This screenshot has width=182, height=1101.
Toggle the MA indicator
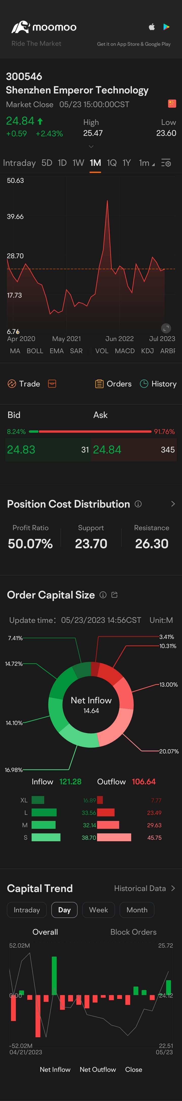pos(15,351)
